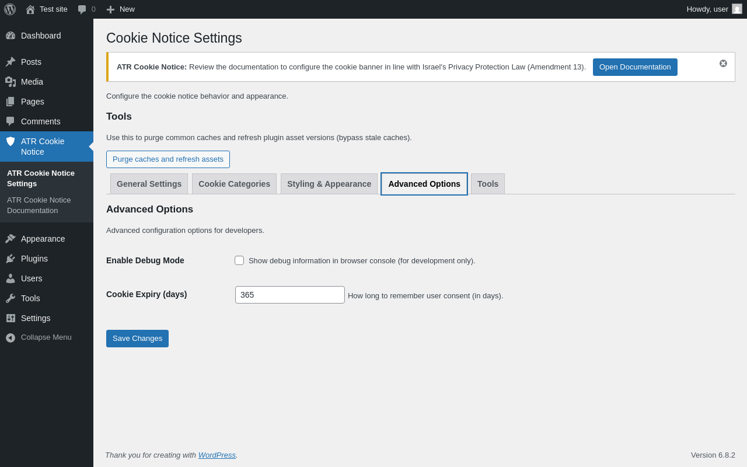Click the Cookie Notice Settings page heading
Image resolution: width=747 pixels, height=467 pixels.
174,38
